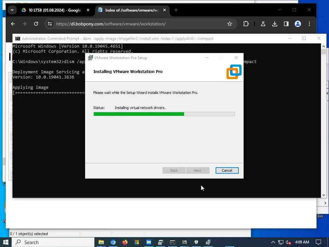The height and width of the screenshot is (247, 329).
Task: Click the installation progress bar
Action: pyautogui.click(x=164, y=114)
